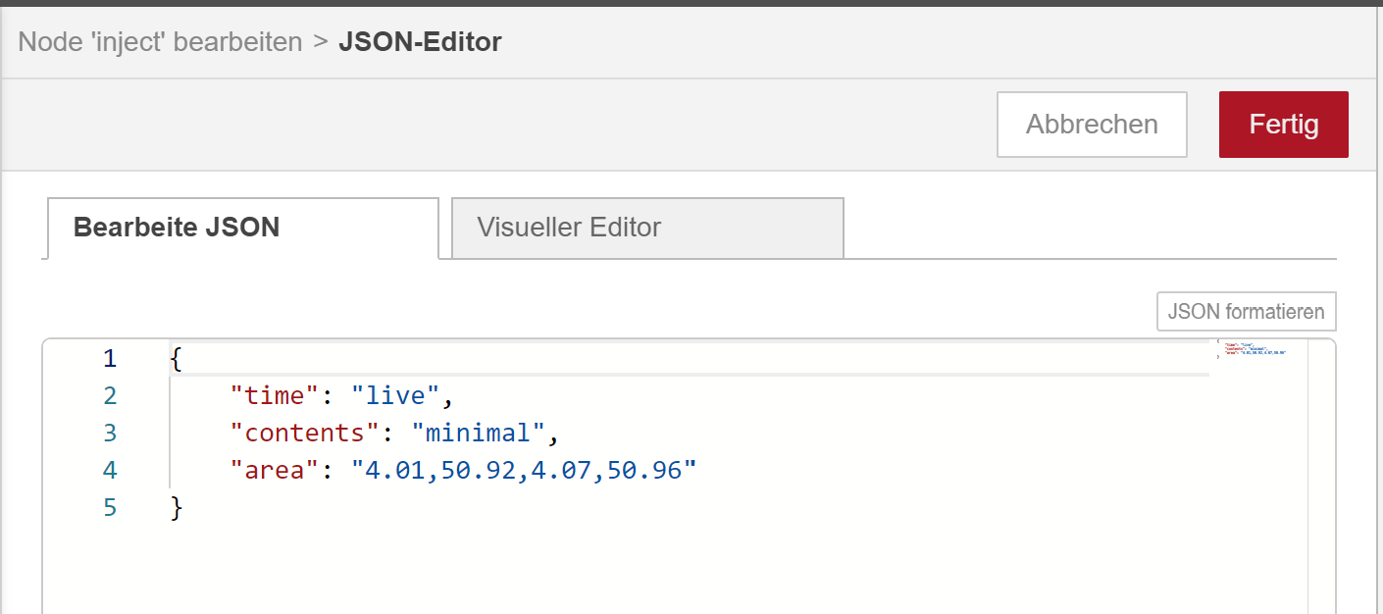
Task: Click the "minimal" value string
Action: (x=478, y=434)
